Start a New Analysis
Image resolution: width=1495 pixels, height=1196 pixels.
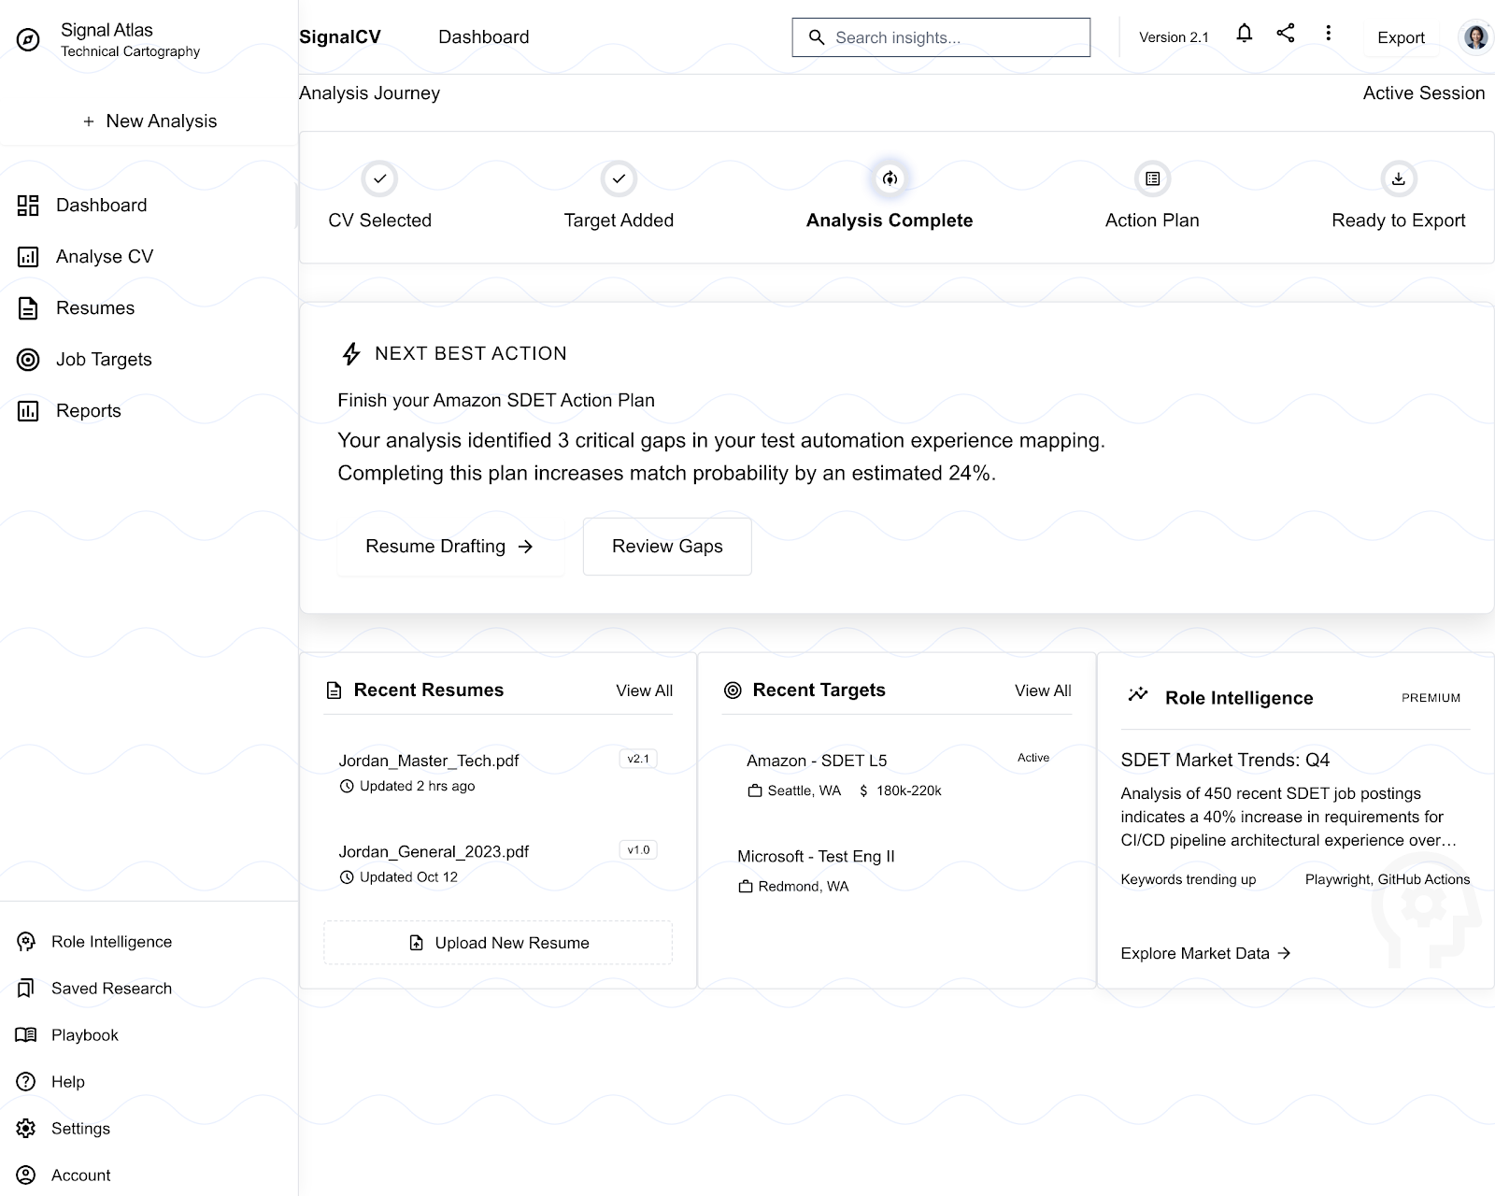(x=149, y=121)
